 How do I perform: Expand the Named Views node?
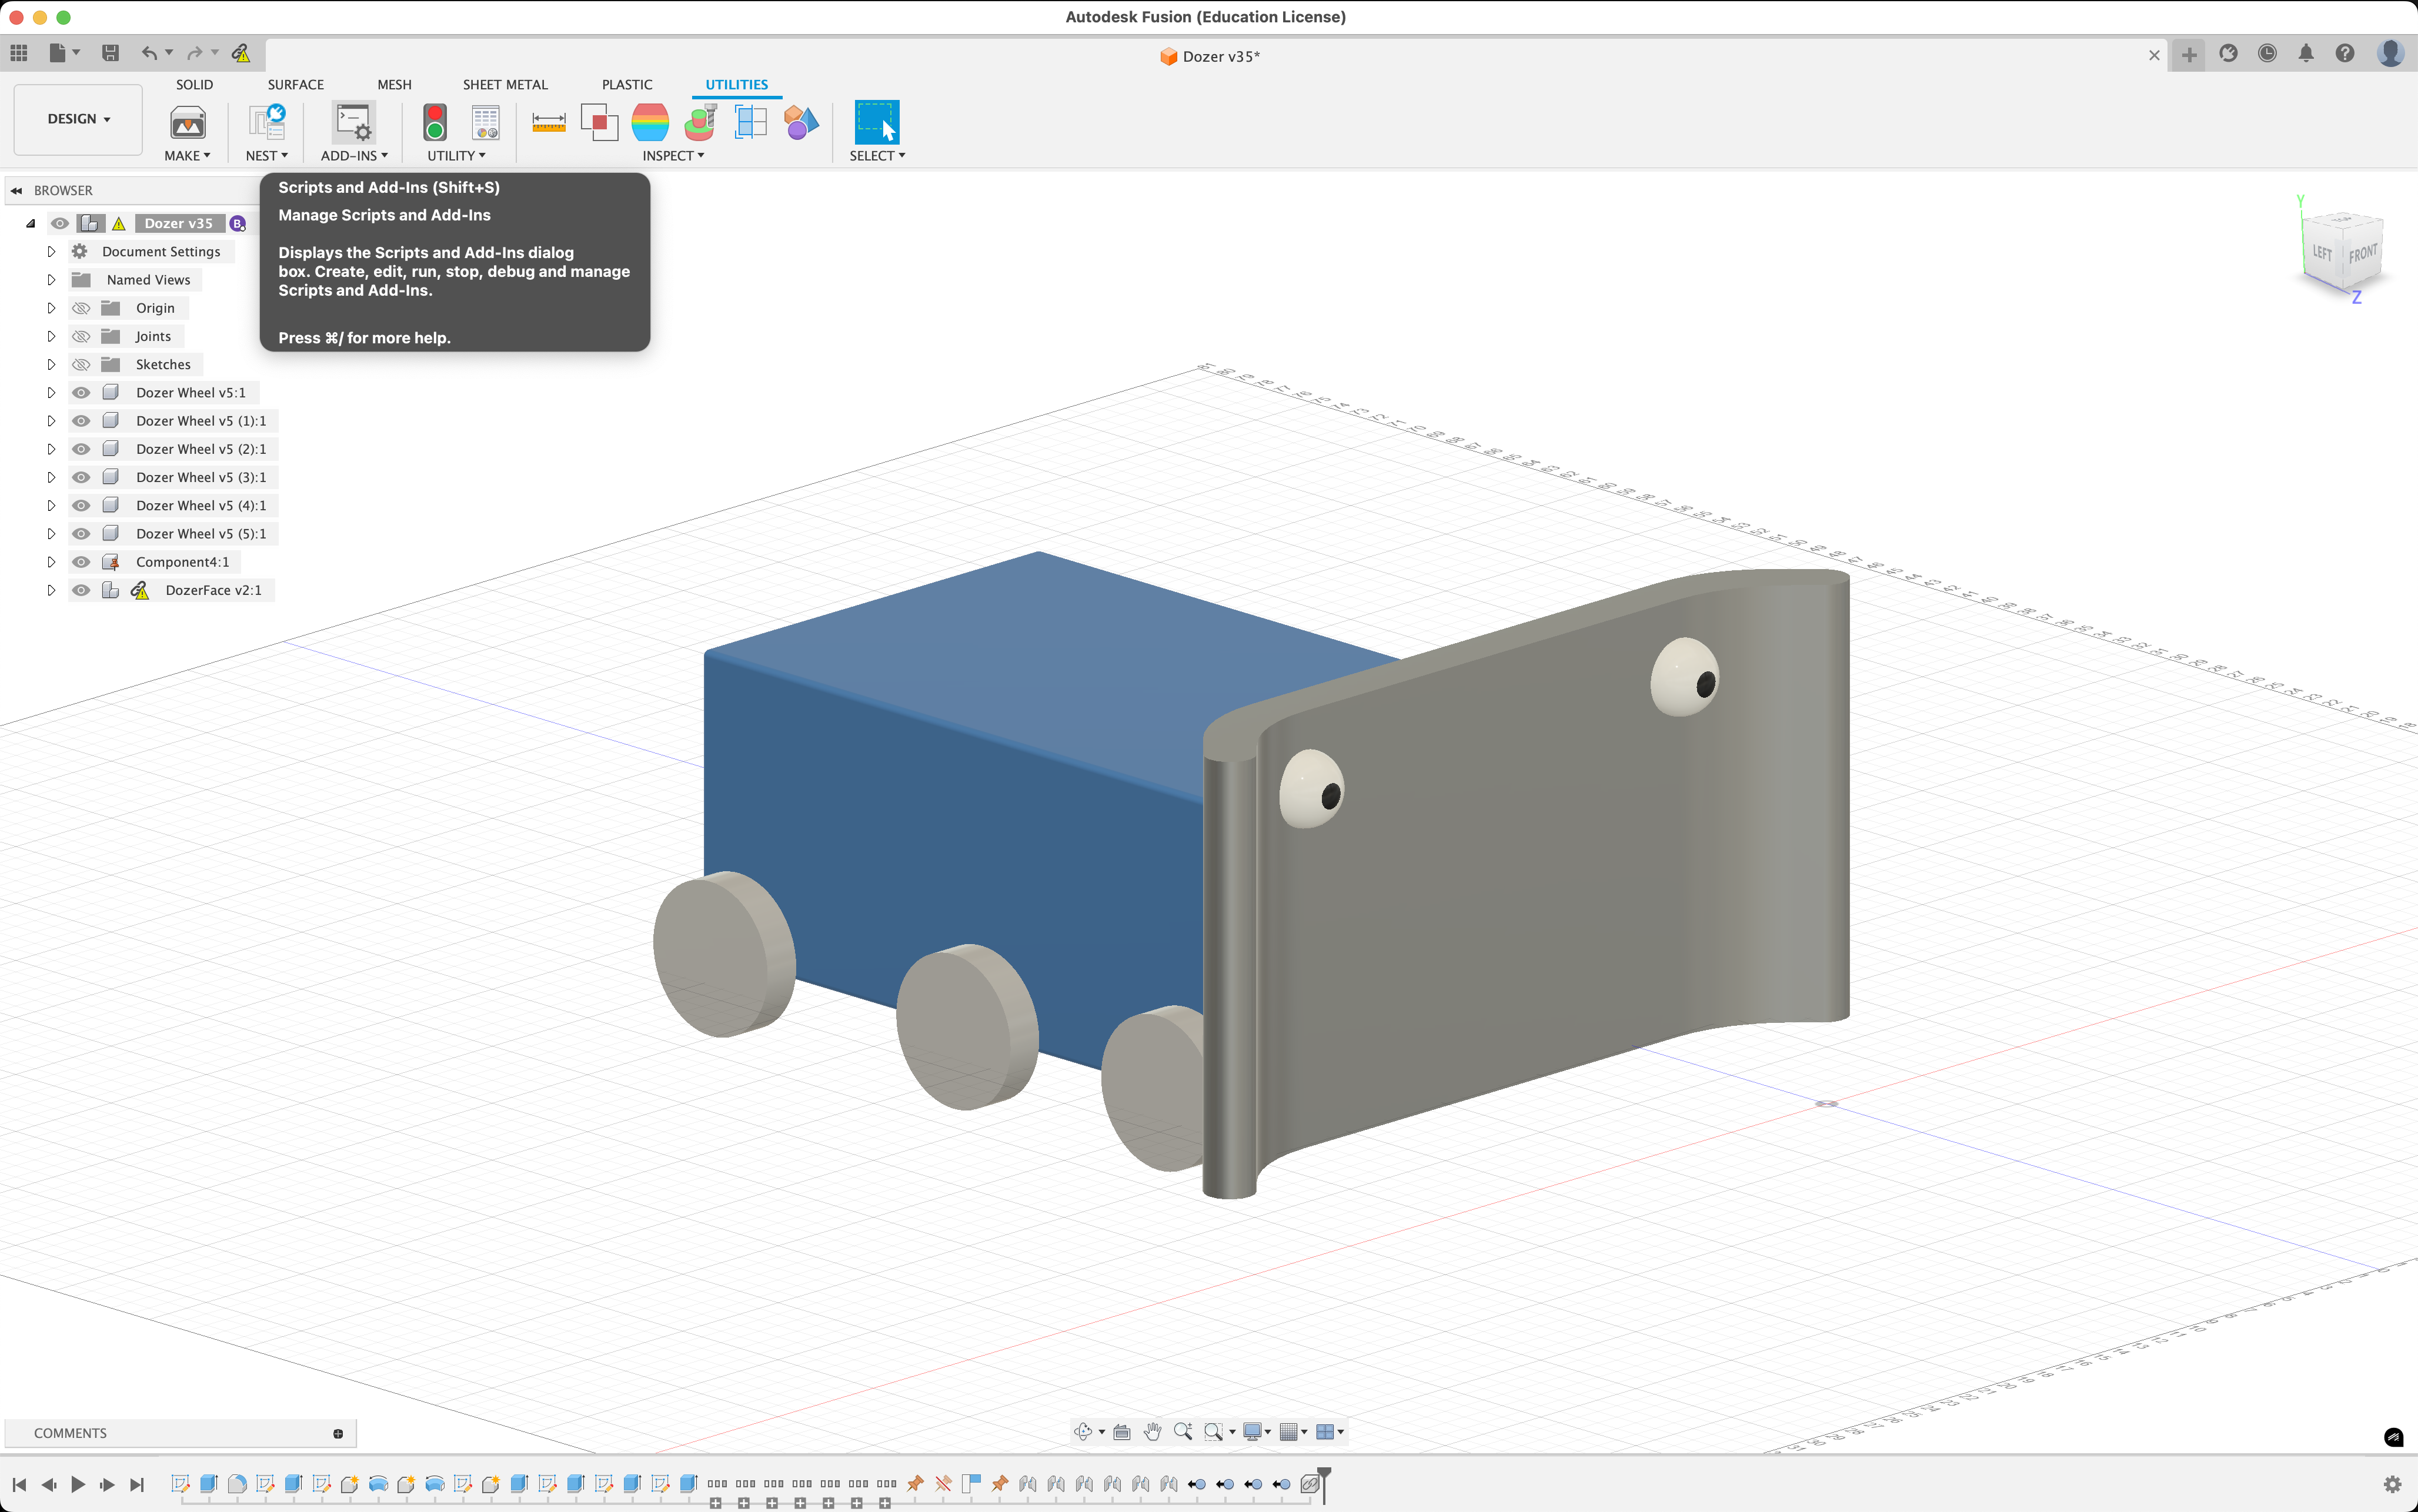click(51, 280)
